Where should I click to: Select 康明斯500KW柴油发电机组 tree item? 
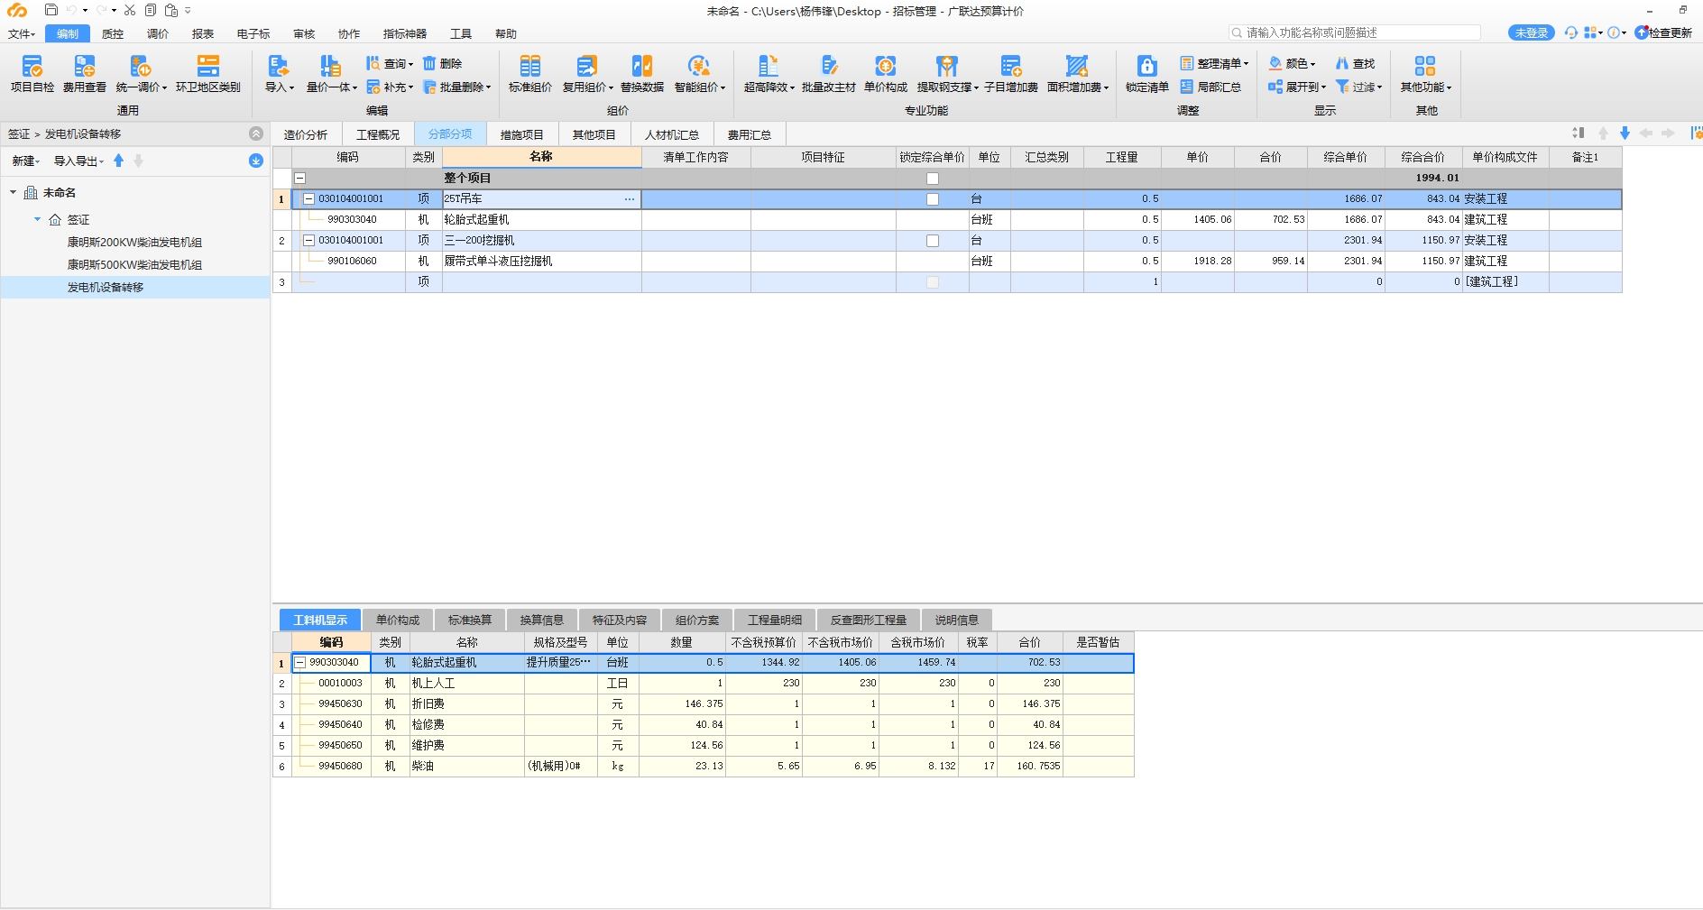tap(135, 264)
